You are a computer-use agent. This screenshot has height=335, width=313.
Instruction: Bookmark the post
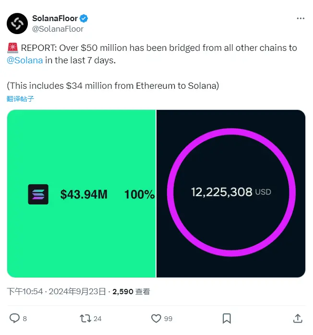(227, 318)
